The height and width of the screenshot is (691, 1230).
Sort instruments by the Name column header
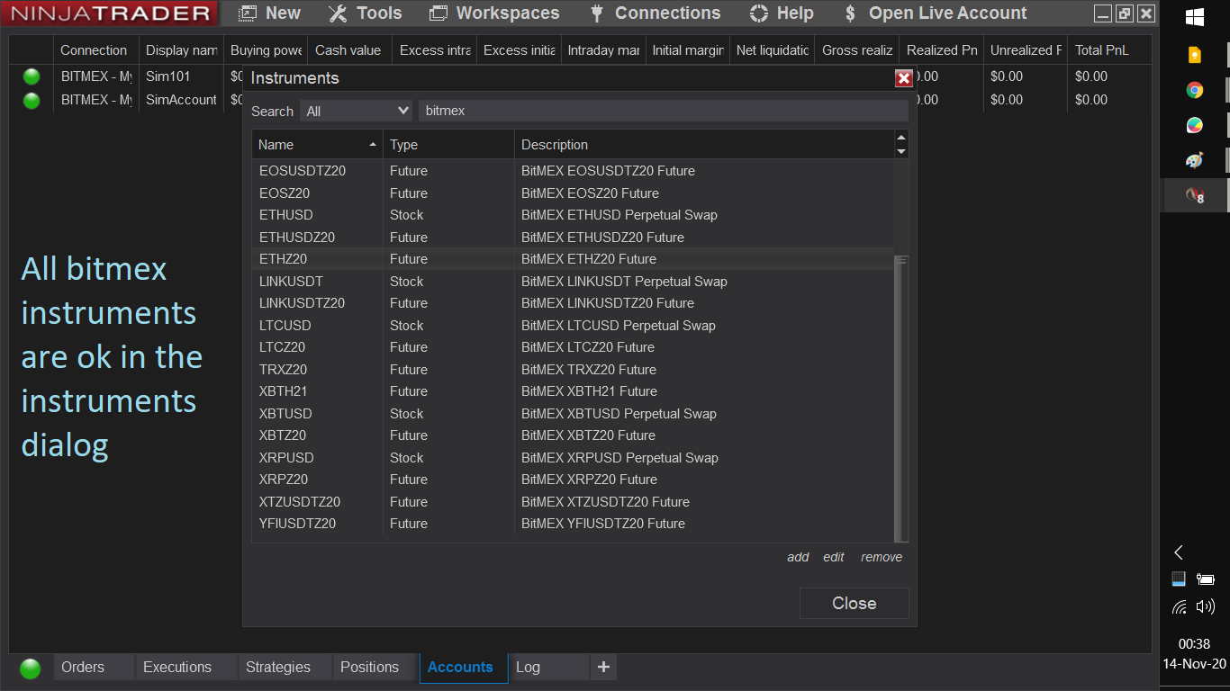317,145
